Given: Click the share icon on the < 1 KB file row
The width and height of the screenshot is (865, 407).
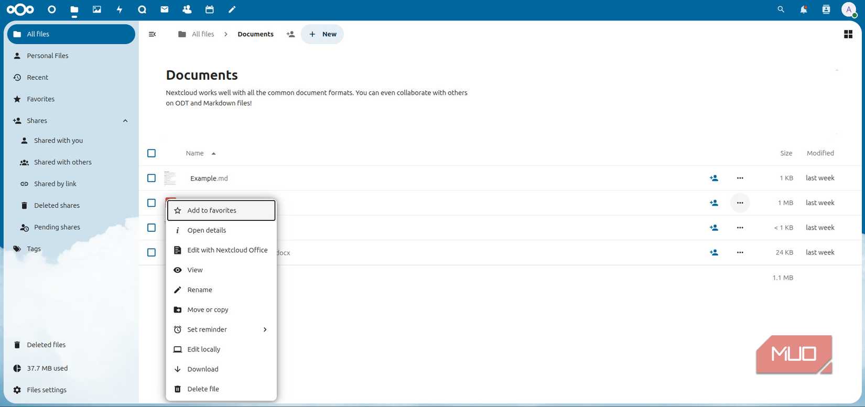Looking at the screenshot, I should tap(714, 228).
